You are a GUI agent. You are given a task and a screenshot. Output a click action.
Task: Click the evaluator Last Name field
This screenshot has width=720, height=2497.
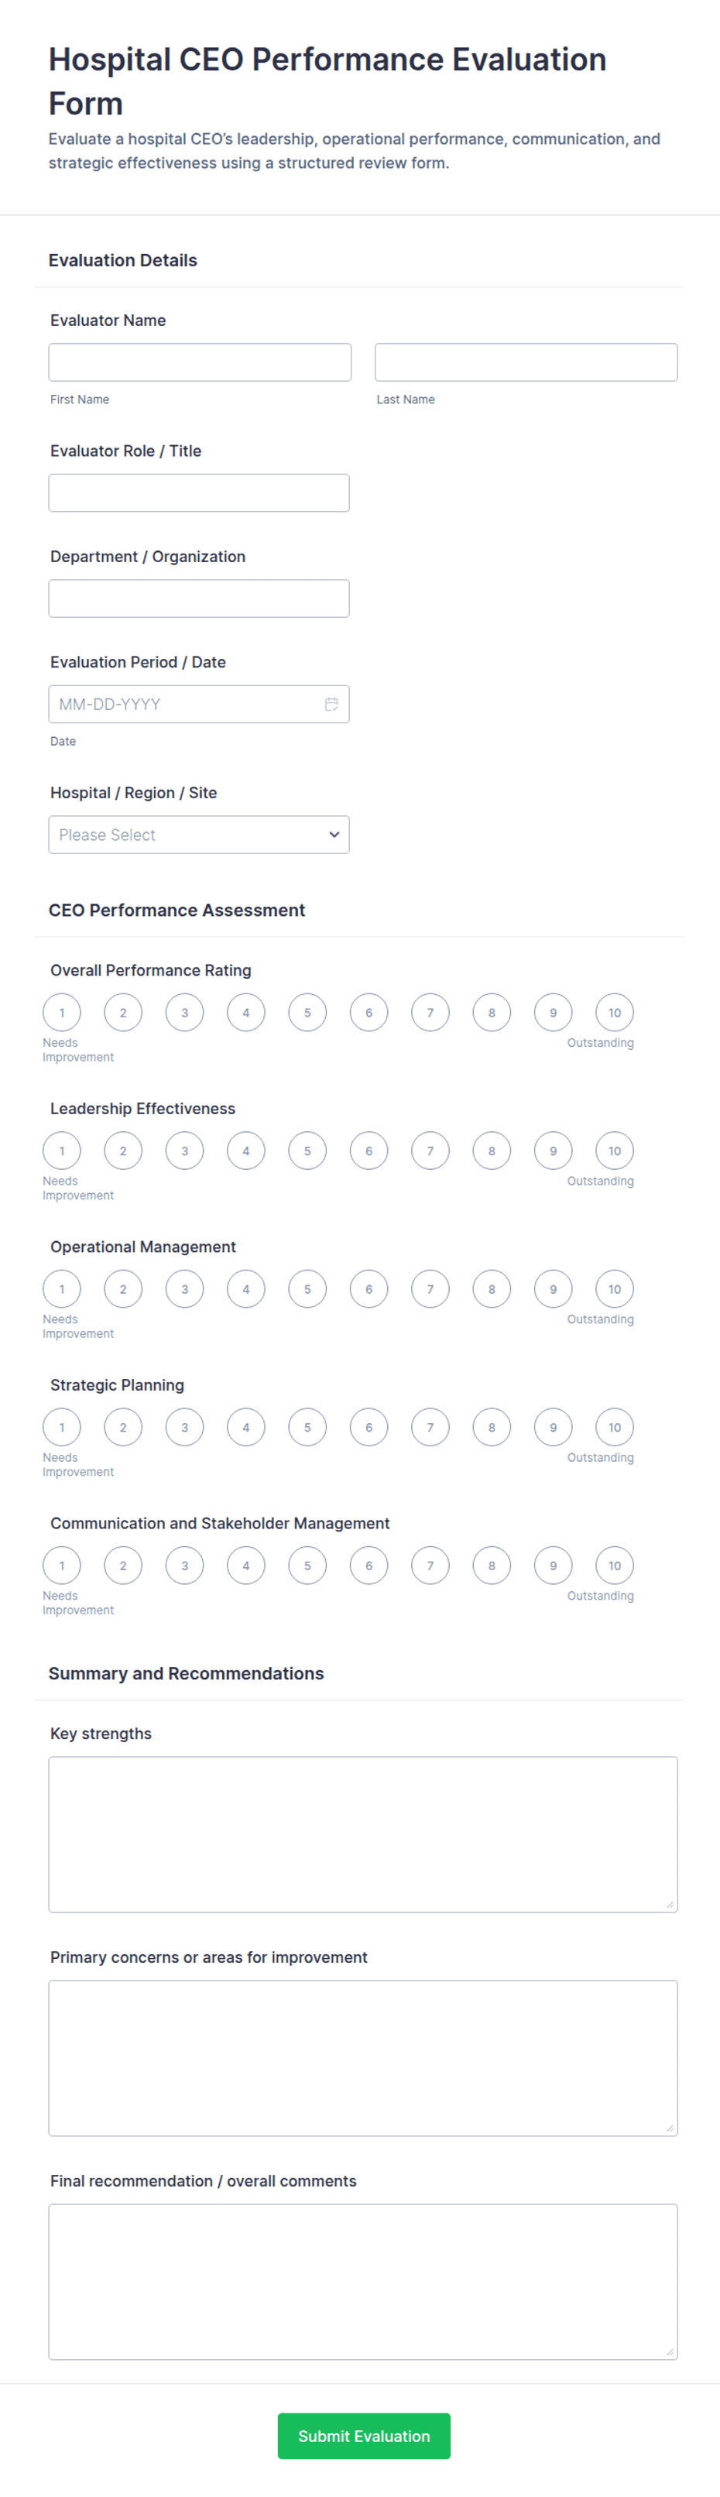[526, 362]
